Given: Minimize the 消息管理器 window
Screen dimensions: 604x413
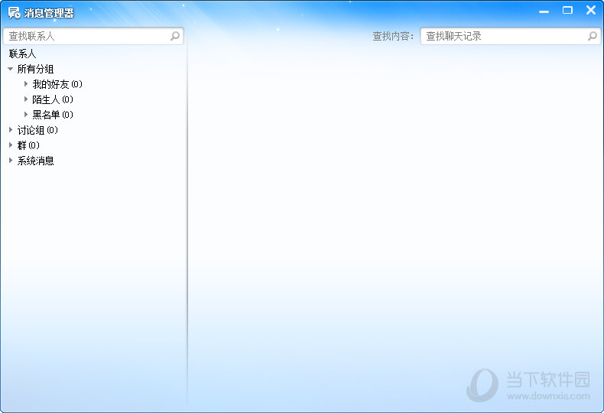Looking at the screenshot, I should tap(544, 11).
